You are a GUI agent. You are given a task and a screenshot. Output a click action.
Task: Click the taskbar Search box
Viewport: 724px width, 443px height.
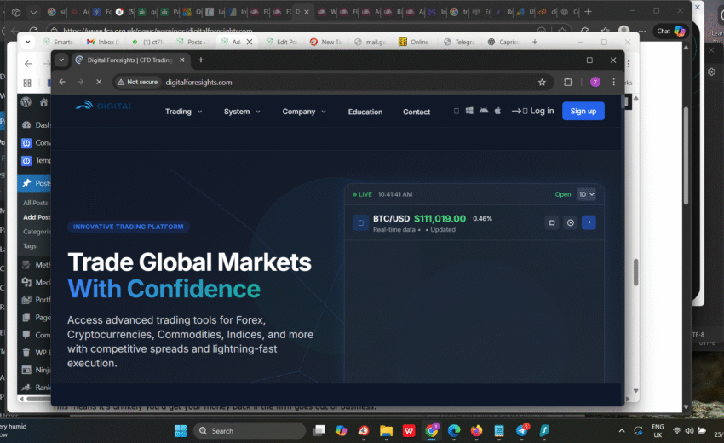[x=250, y=431]
